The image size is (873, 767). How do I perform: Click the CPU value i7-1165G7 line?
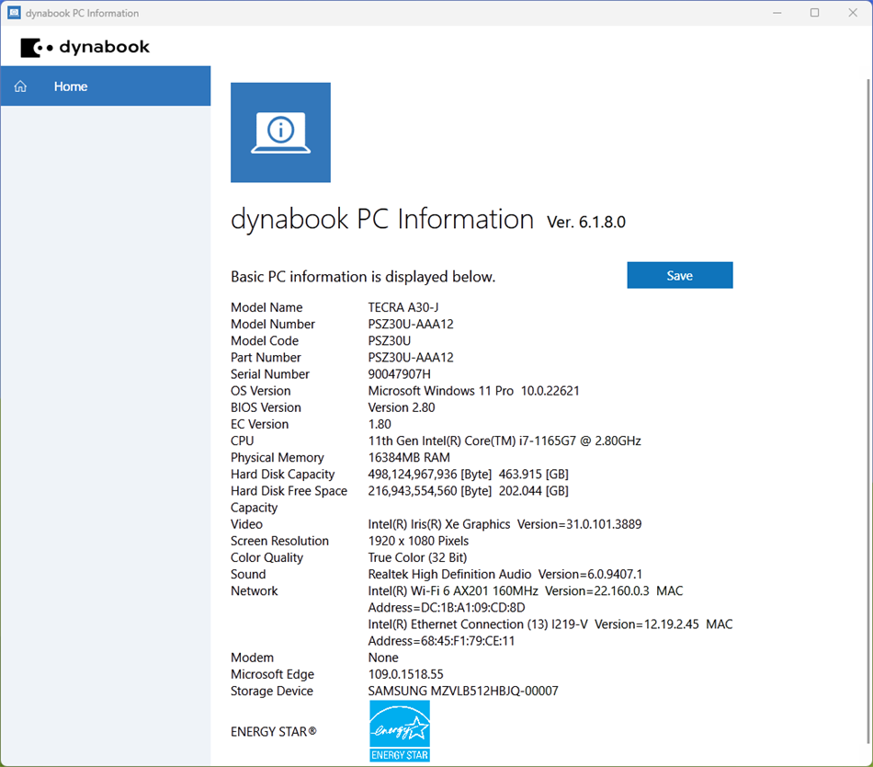[505, 441]
